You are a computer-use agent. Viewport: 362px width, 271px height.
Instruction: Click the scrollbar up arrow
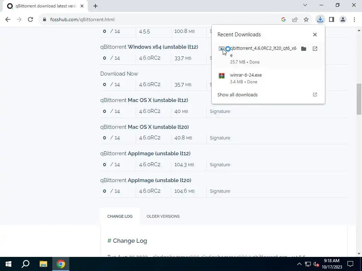(359, 30)
